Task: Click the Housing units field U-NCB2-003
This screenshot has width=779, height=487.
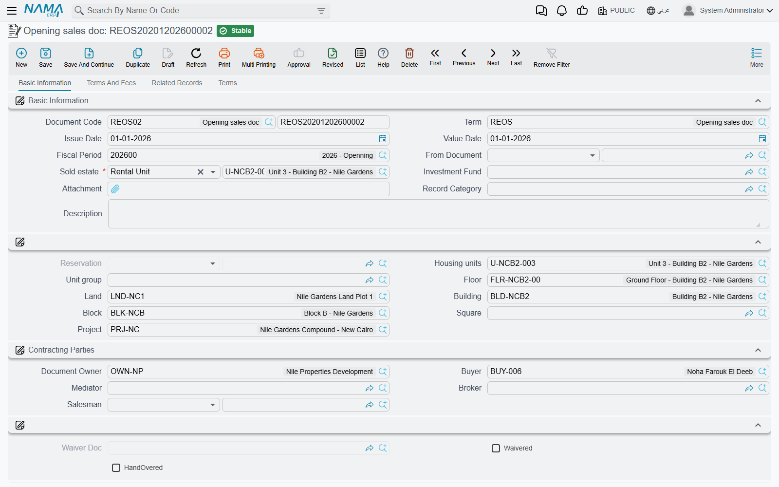Action: click(x=628, y=263)
